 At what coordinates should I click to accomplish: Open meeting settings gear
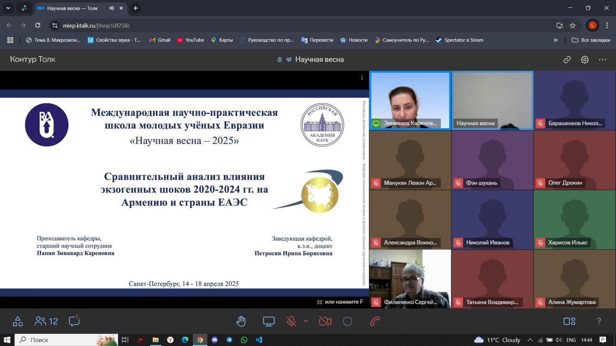585,60
